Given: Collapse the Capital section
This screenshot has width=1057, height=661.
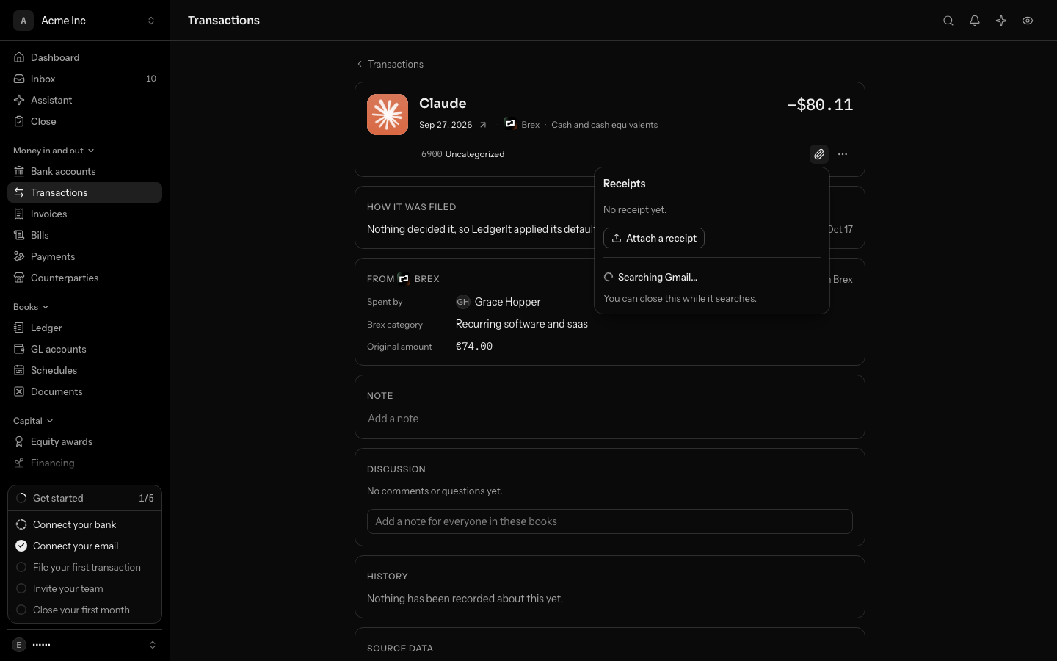Looking at the screenshot, I should tap(33, 421).
